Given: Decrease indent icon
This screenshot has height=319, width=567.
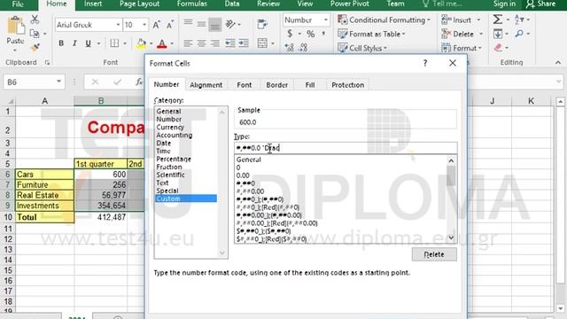Looking at the screenshot, I should coord(230,43).
